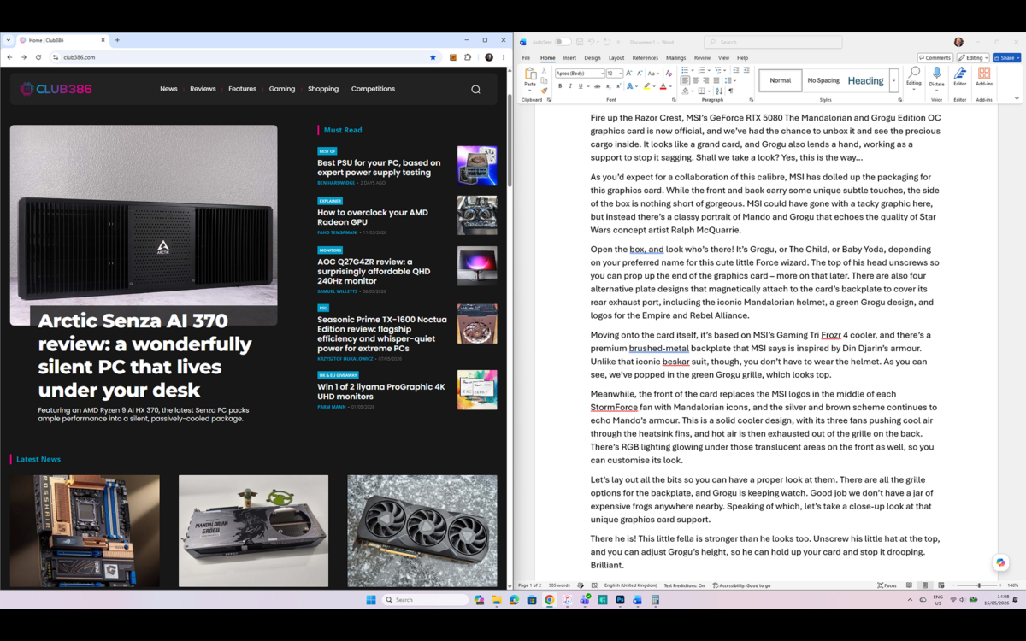The image size is (1026, 641).
Task: Open Add-ins from the Word ribbon
Action: click(x=984, y=77)
